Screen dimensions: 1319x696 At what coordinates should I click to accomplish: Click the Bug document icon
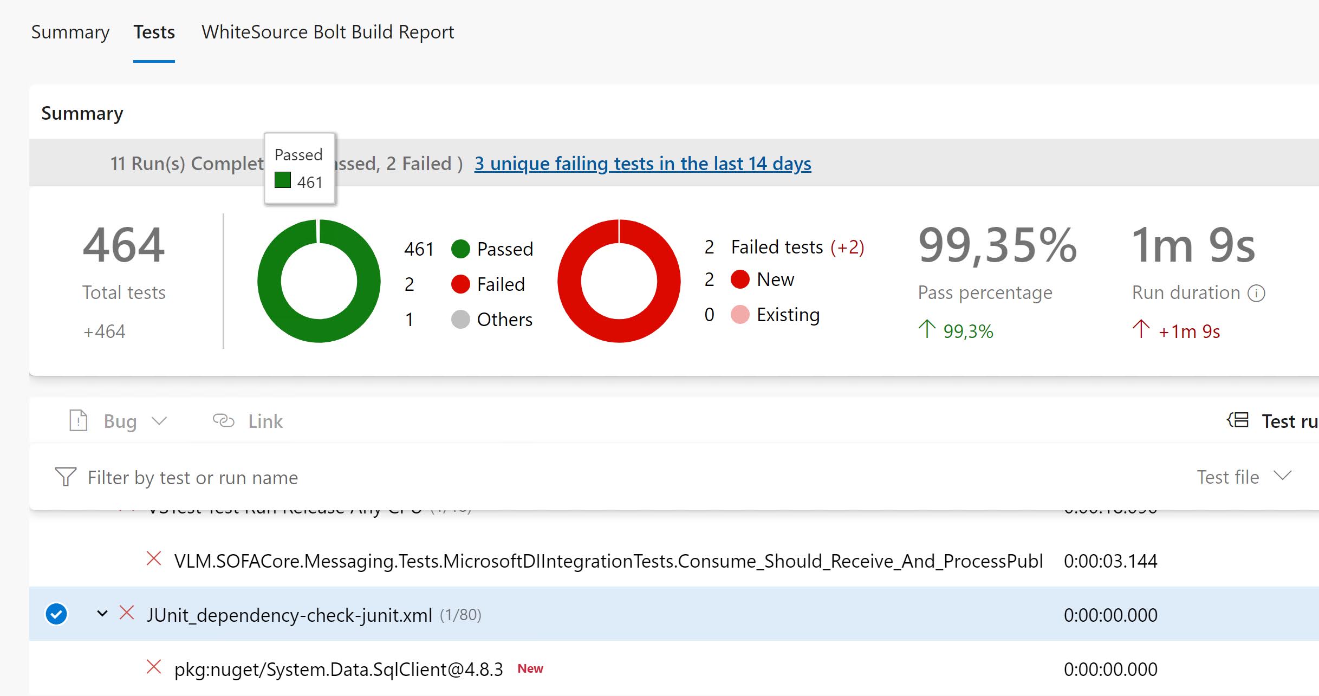[79, 421]
